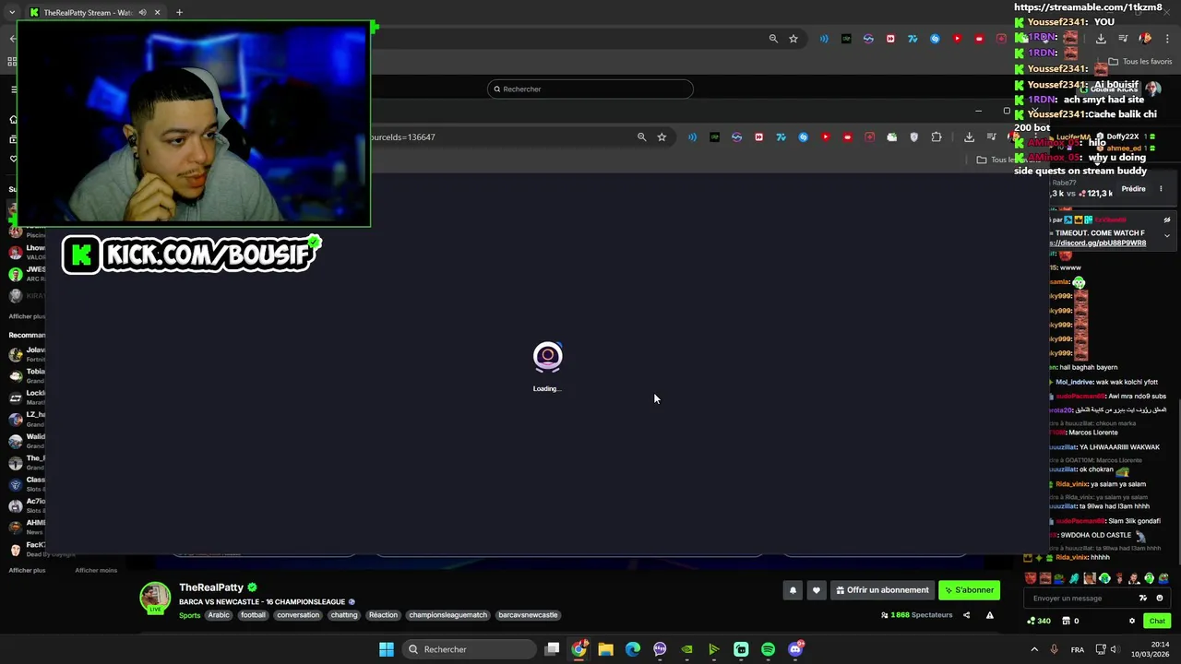The width and height of the screenshot is (1181, 664).
Task: Open Chrome from the taskbar
Action: click(579, 649)
